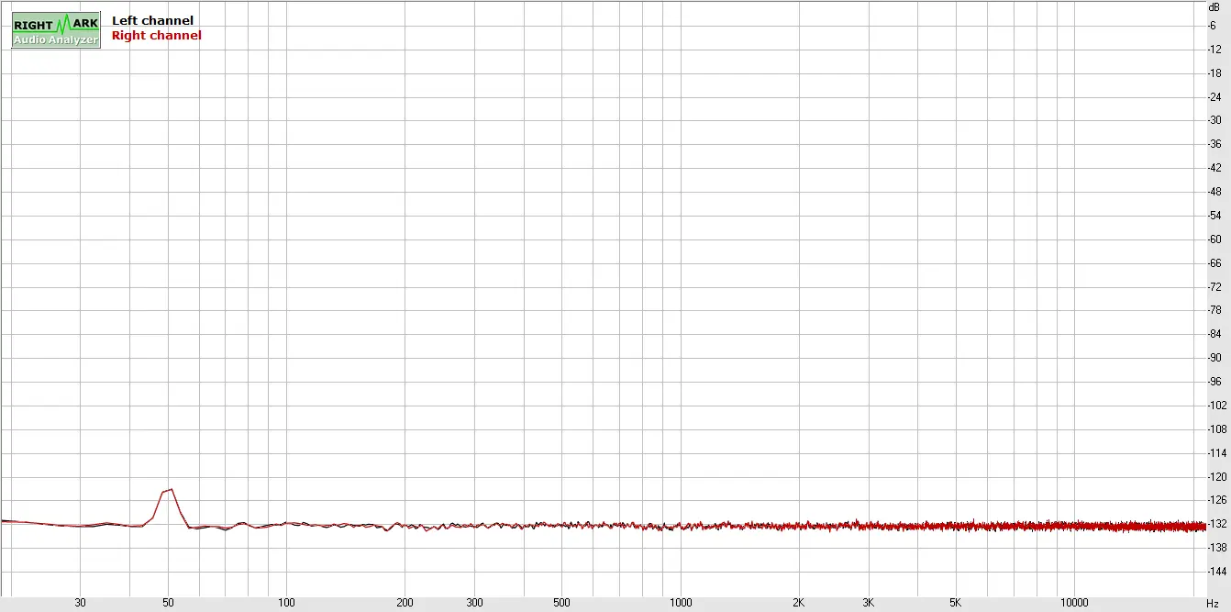
Task: Click the -90 dB axis label
Action: pos(1214,358)
